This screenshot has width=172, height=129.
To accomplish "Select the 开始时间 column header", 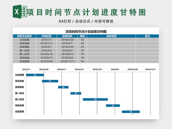I will [x=46, y=36].
